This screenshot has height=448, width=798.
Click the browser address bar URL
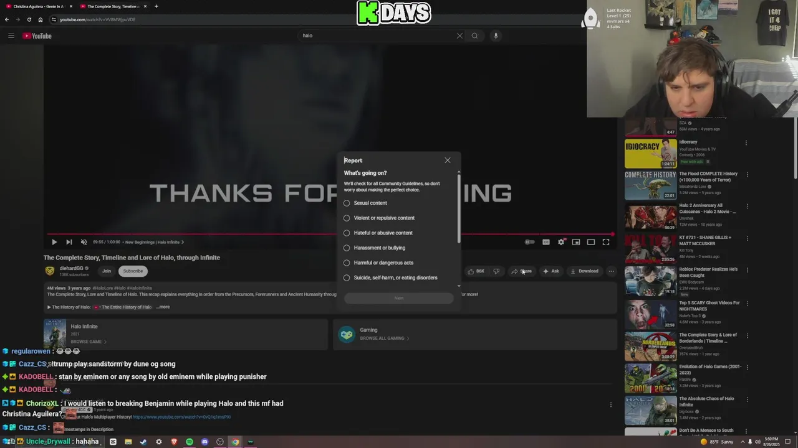pos(97,19)
